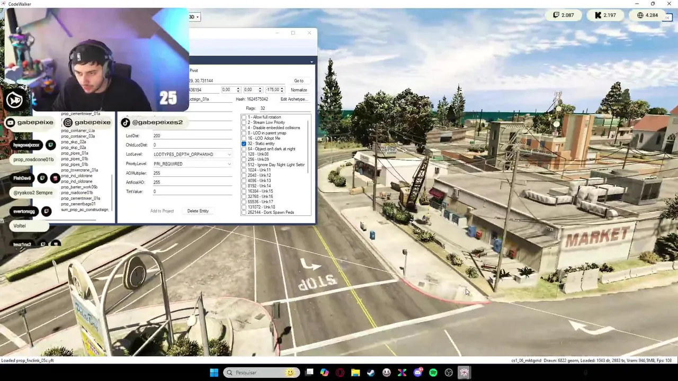
Task: Click Edit Archetype button
Action: point(293,99)
